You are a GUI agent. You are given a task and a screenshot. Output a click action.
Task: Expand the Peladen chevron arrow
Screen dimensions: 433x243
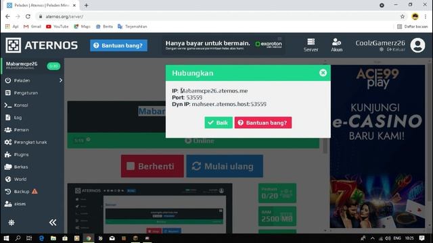61,80
